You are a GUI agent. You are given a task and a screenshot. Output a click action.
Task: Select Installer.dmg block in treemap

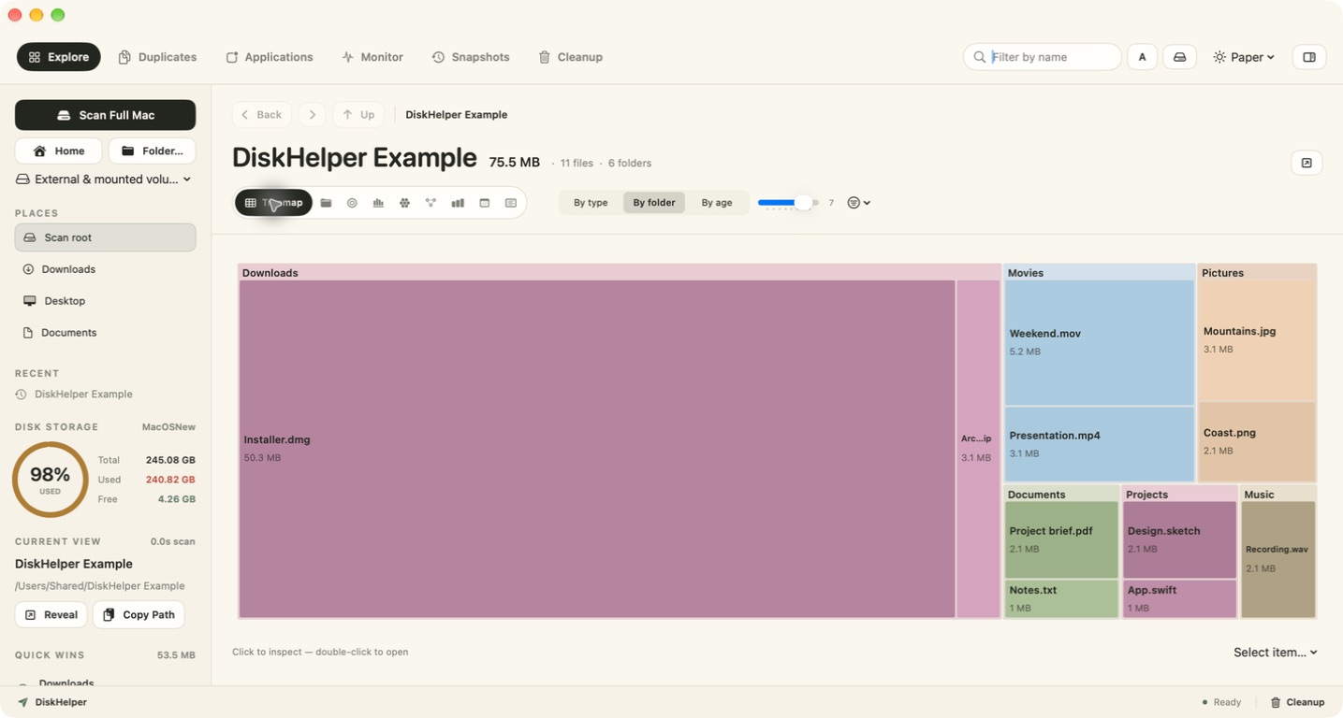tap(597, 449)
